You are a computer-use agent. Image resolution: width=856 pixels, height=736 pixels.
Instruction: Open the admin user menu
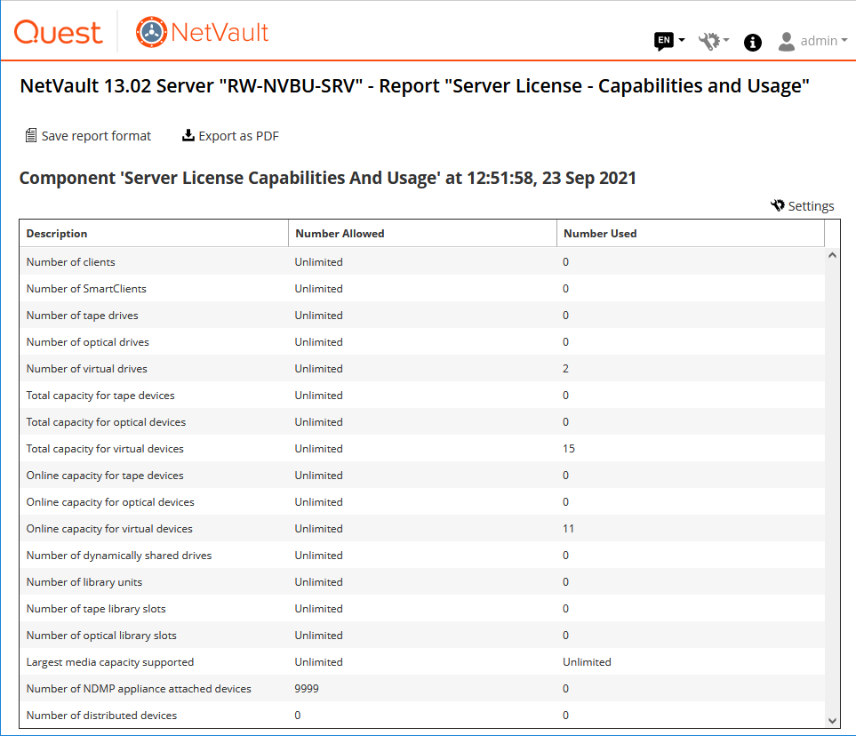[x=812, y=41]
